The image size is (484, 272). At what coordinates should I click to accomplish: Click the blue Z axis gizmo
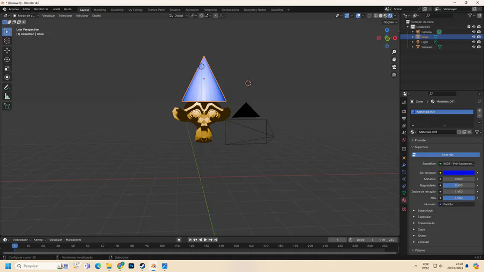pos(387,30)
